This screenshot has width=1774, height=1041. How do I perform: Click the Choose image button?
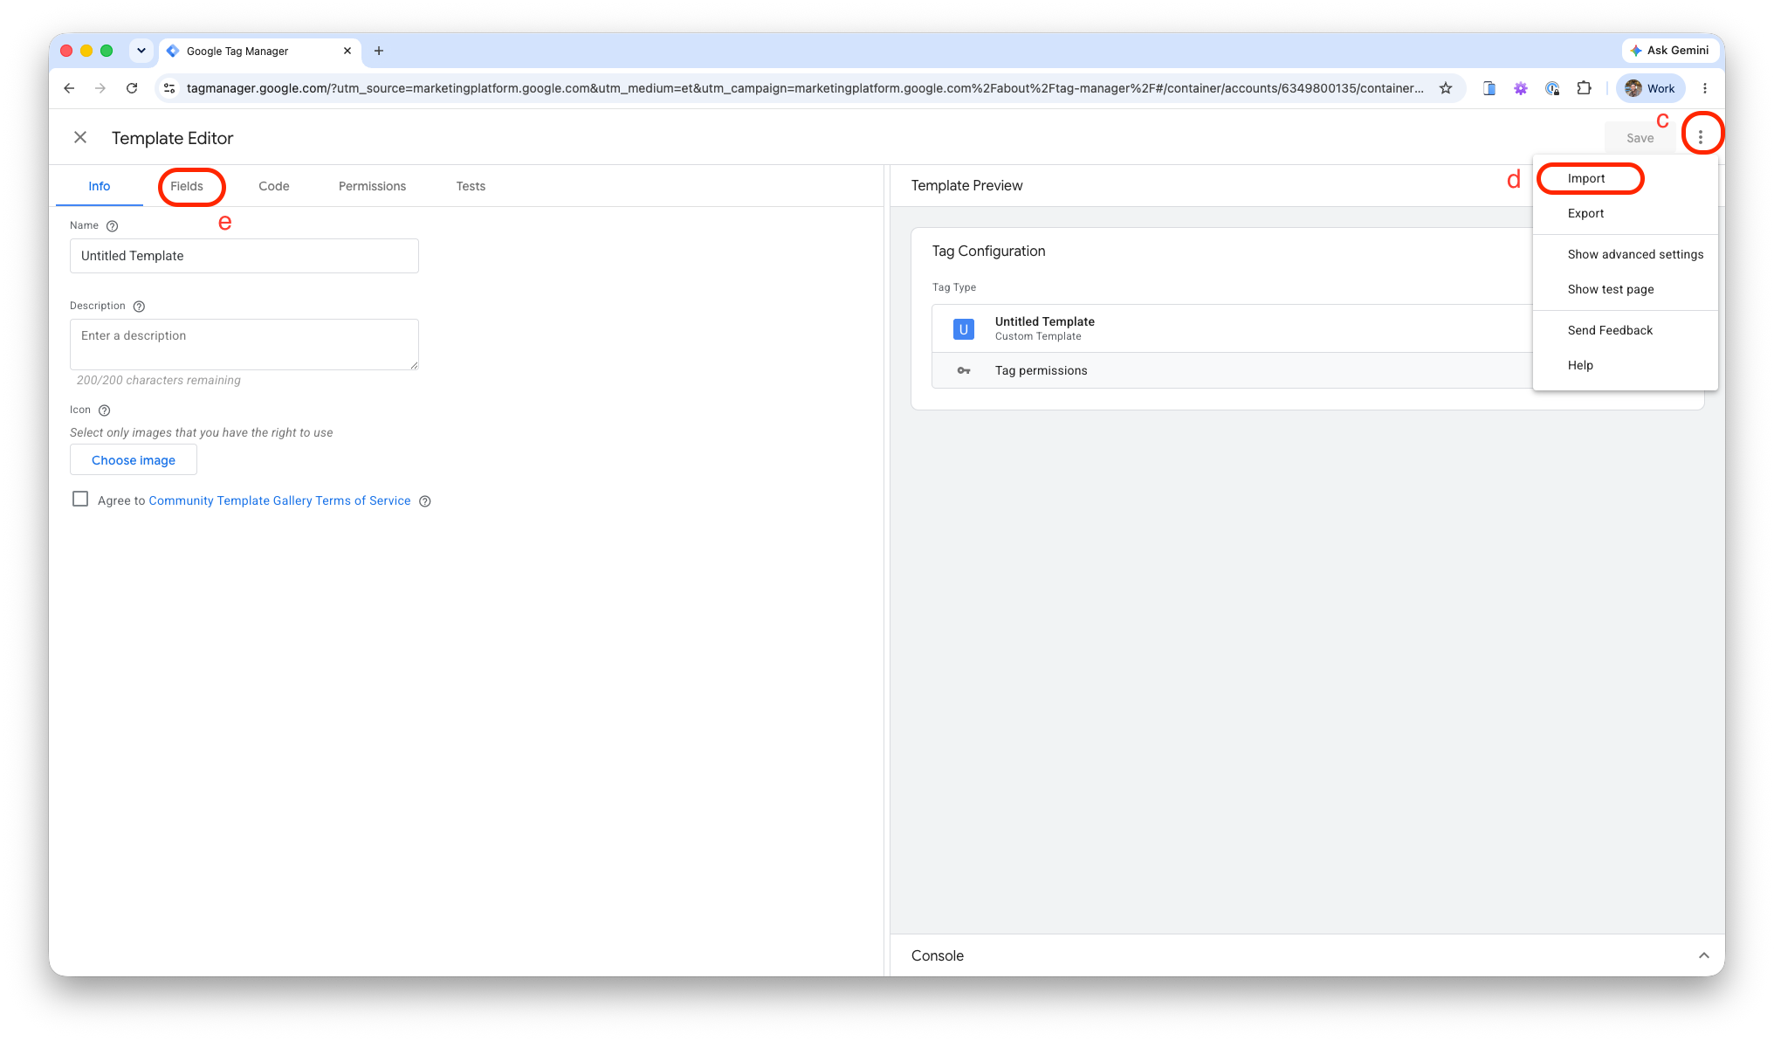tap(134, 460)
